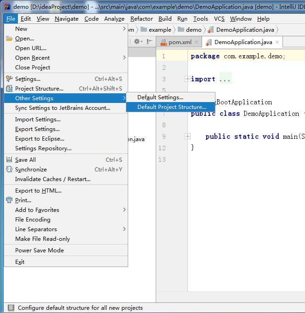Click the DemoApplication.java tab class icon

(209, 42)
